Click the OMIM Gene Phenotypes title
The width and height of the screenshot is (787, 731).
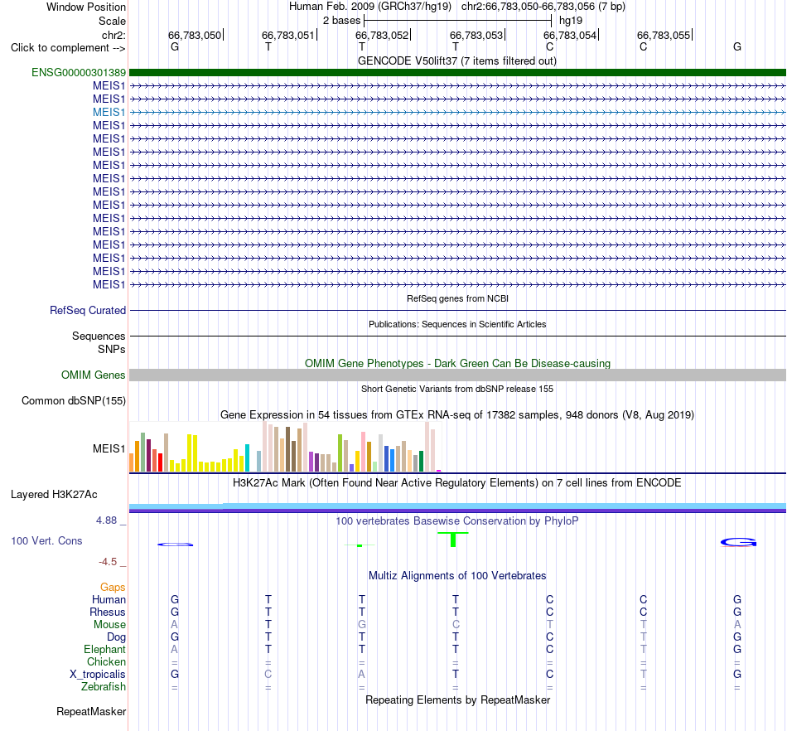point(458,364)
